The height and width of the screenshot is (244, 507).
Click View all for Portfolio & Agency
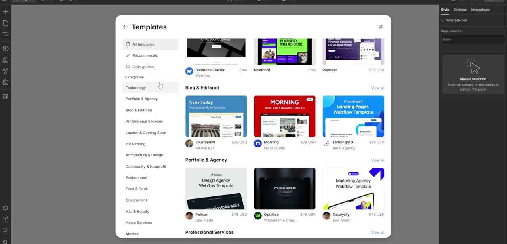tap(377, 160)
